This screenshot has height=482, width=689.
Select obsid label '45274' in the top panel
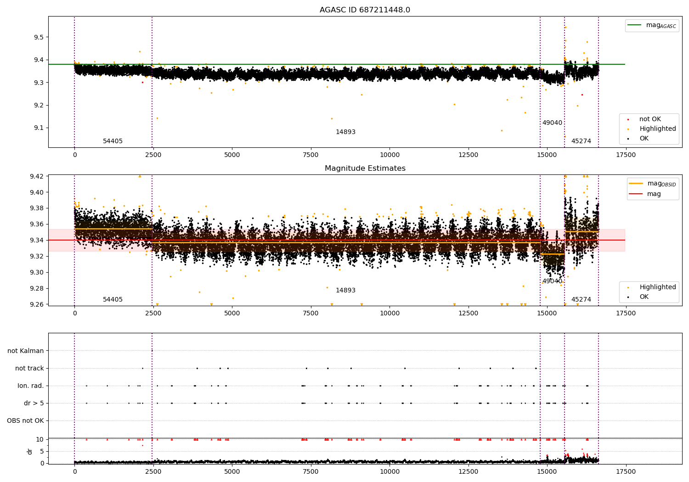(581, 141)
